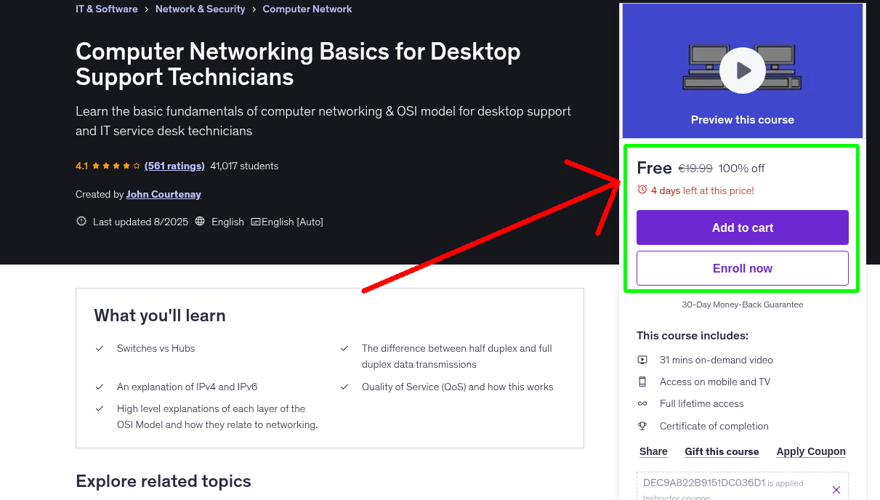Open the IT & Software breadcrumb
Image resolution: width=880 pixels, height=500 pixels.
coord(107,9)
